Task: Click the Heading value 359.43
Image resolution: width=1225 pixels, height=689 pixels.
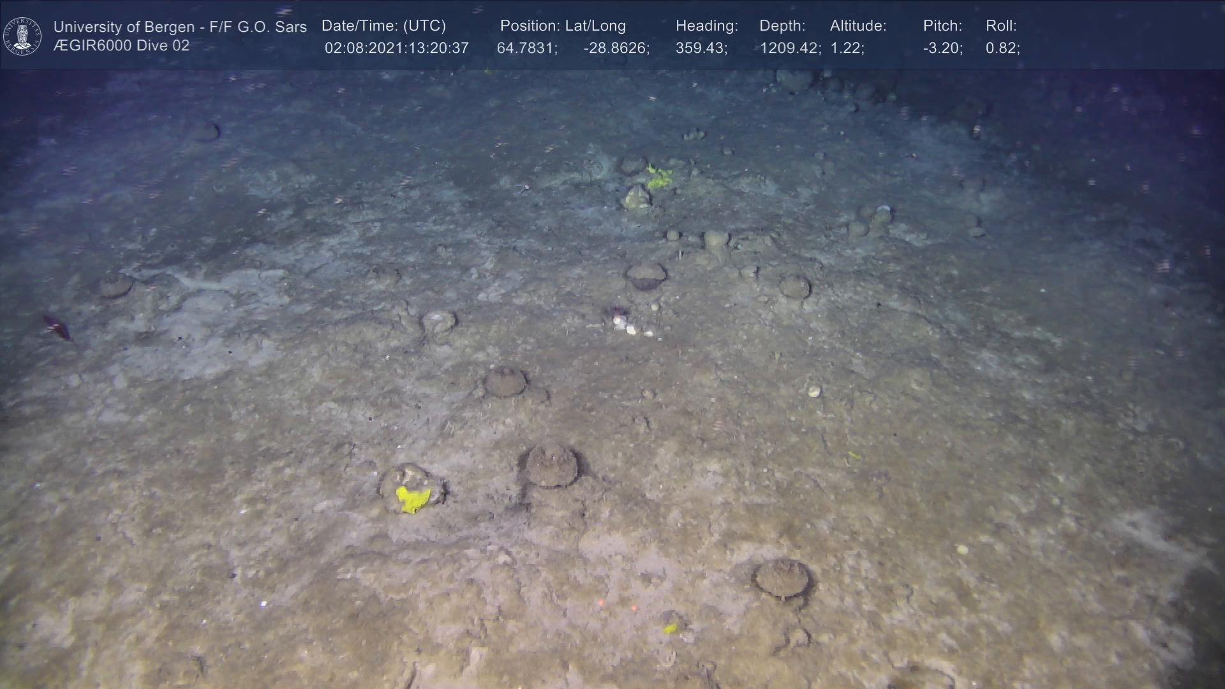Action: tap(701, 48)
